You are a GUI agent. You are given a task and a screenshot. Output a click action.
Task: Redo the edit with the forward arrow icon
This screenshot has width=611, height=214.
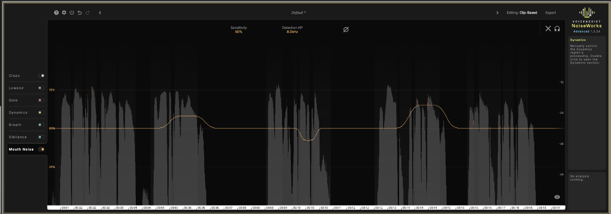[x=87, y=13]
